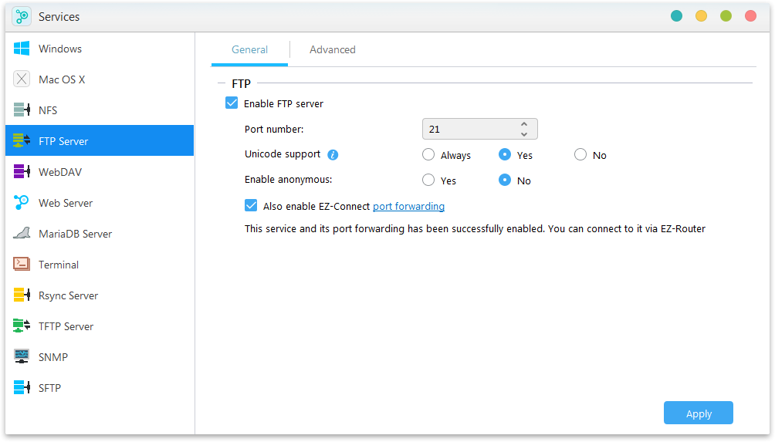Click the yellow Rsync Server icon
This screenshot has height=442, width=775.
[x=22, y=295]
